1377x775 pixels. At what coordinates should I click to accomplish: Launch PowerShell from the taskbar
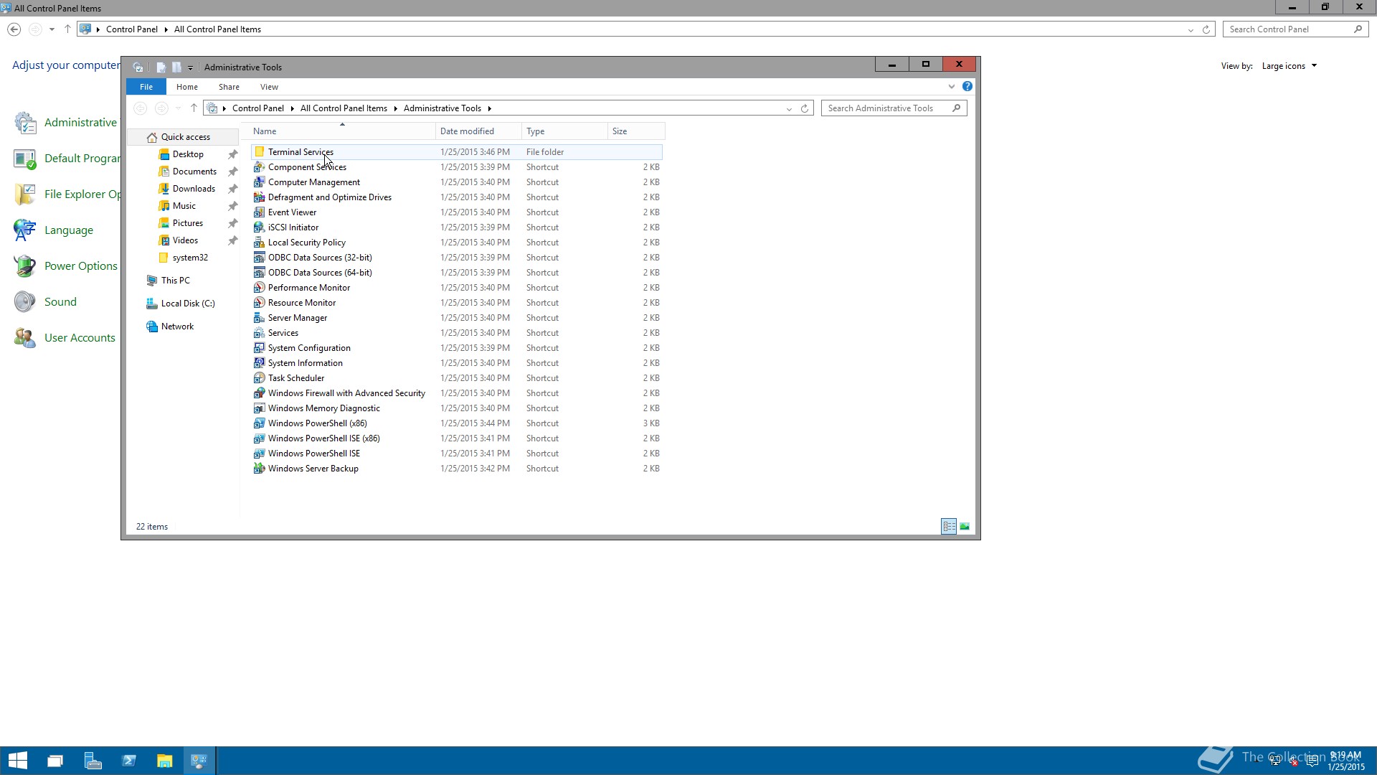(129, 761)
